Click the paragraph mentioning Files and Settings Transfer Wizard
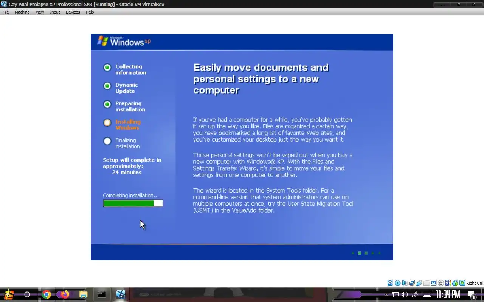The image size is (484, 302). [273, 165]
